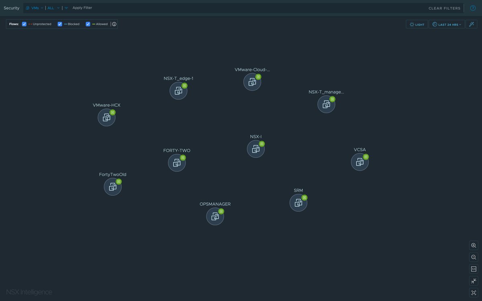The image size is (482, 301).
Task: Open the ALL selection dropdown
Action: [53, 8]
